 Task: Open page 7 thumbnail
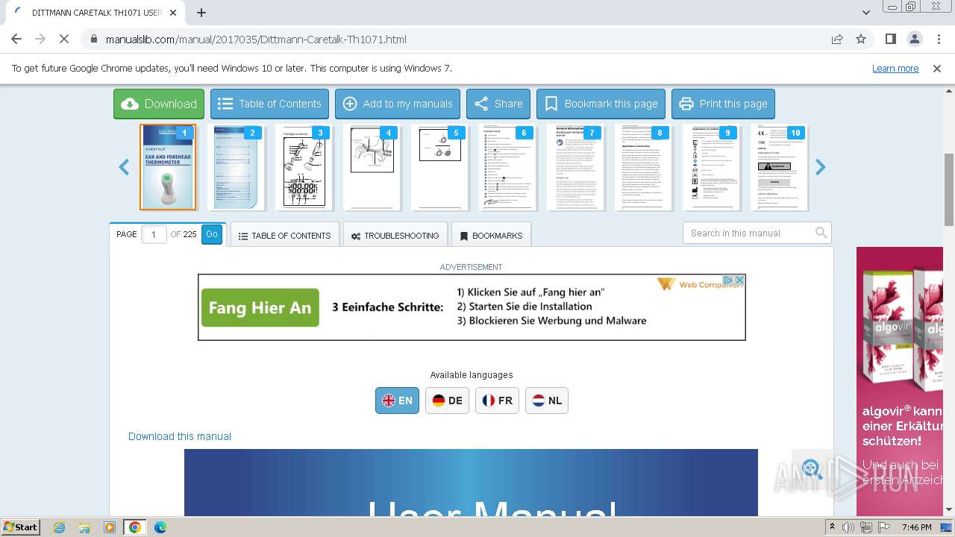coord(575,167)
